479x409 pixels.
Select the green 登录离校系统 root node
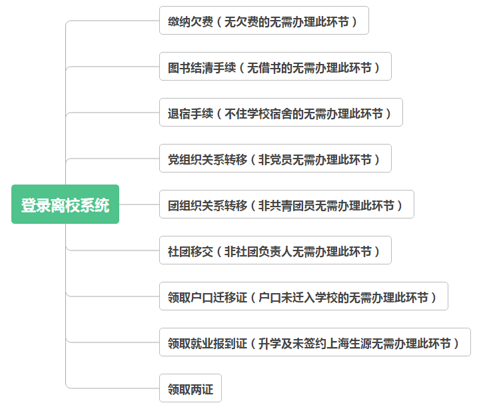tap(65, 204)
